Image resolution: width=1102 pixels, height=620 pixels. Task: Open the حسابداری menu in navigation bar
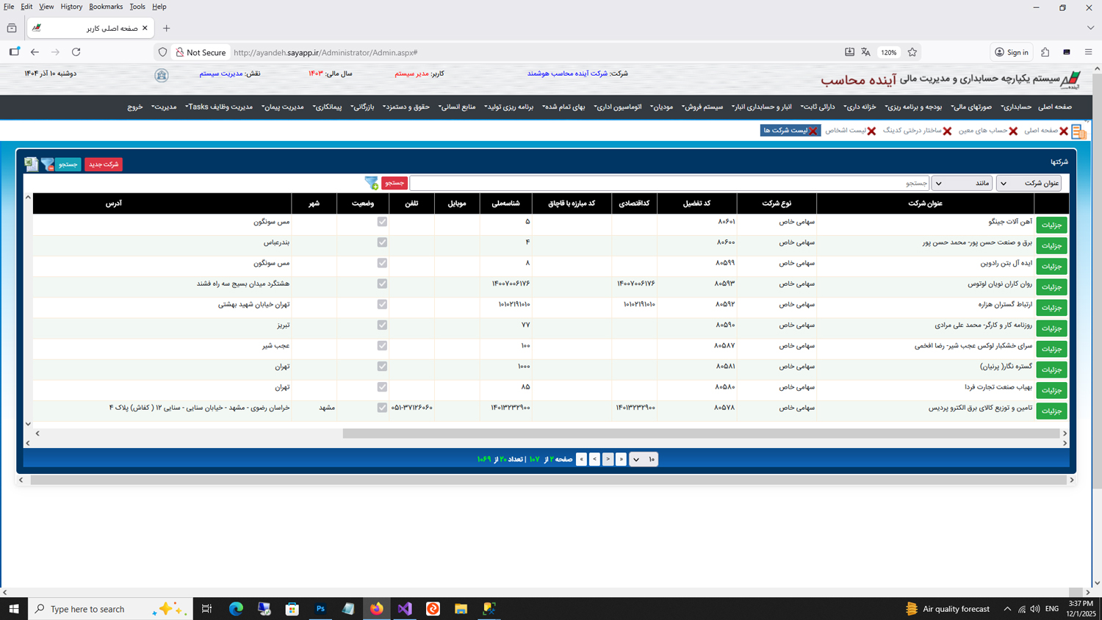[x=1016, y=107]
